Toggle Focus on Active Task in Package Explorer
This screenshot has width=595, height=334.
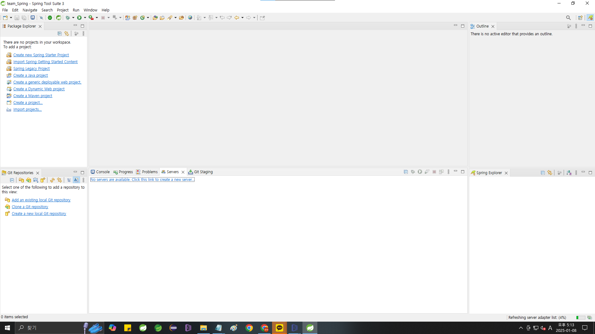[76, 33]
